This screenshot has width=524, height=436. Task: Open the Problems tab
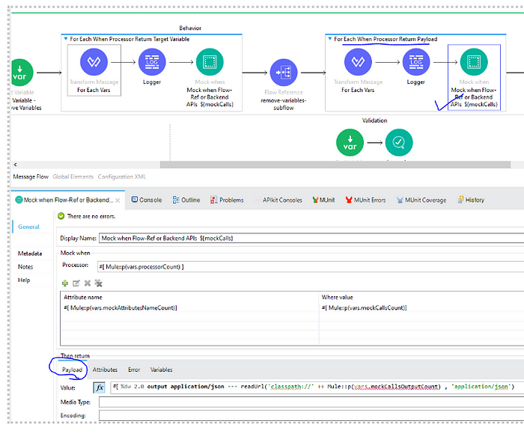tap(227, 200)
